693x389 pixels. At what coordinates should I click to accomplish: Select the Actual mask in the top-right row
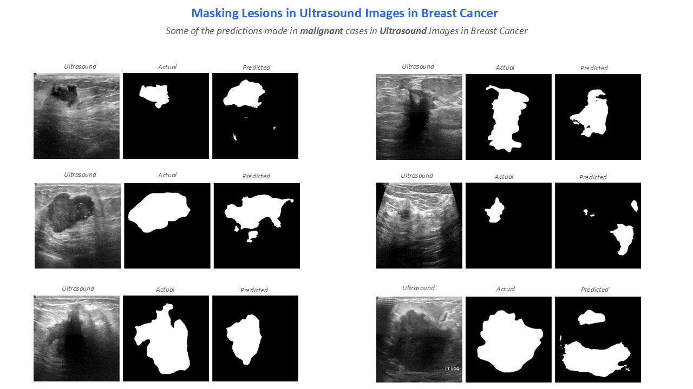pos(508,117)
